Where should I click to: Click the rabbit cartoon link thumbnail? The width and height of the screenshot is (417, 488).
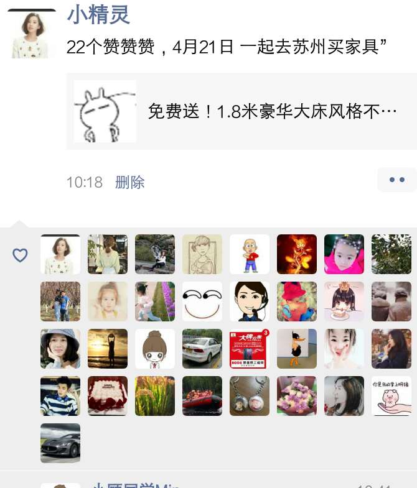click(x=105, y=111)
